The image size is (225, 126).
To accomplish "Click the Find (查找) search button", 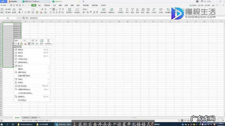I will (x=103, y=5).
